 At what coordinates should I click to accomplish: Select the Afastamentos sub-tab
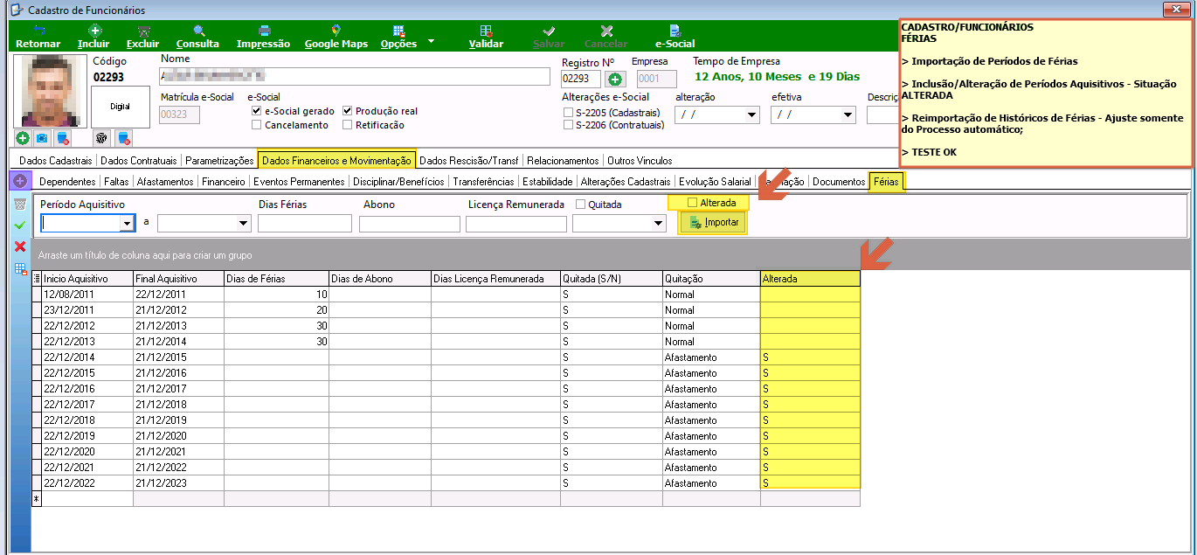165,182
